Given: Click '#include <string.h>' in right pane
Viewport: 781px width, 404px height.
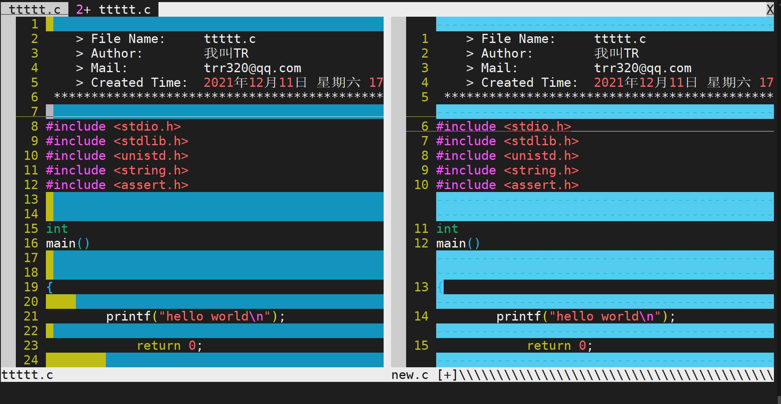Looking at the screenshot, I should click(507, 170).
